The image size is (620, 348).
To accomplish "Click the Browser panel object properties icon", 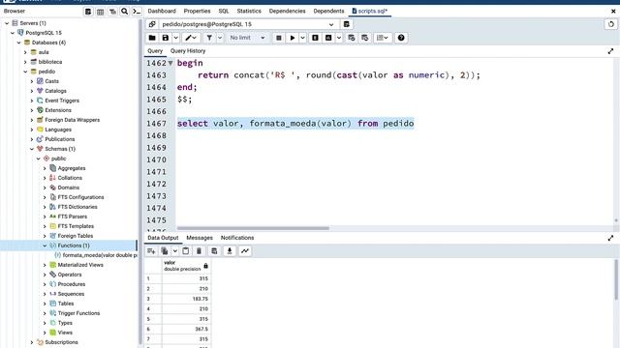I will click(88, 12).
